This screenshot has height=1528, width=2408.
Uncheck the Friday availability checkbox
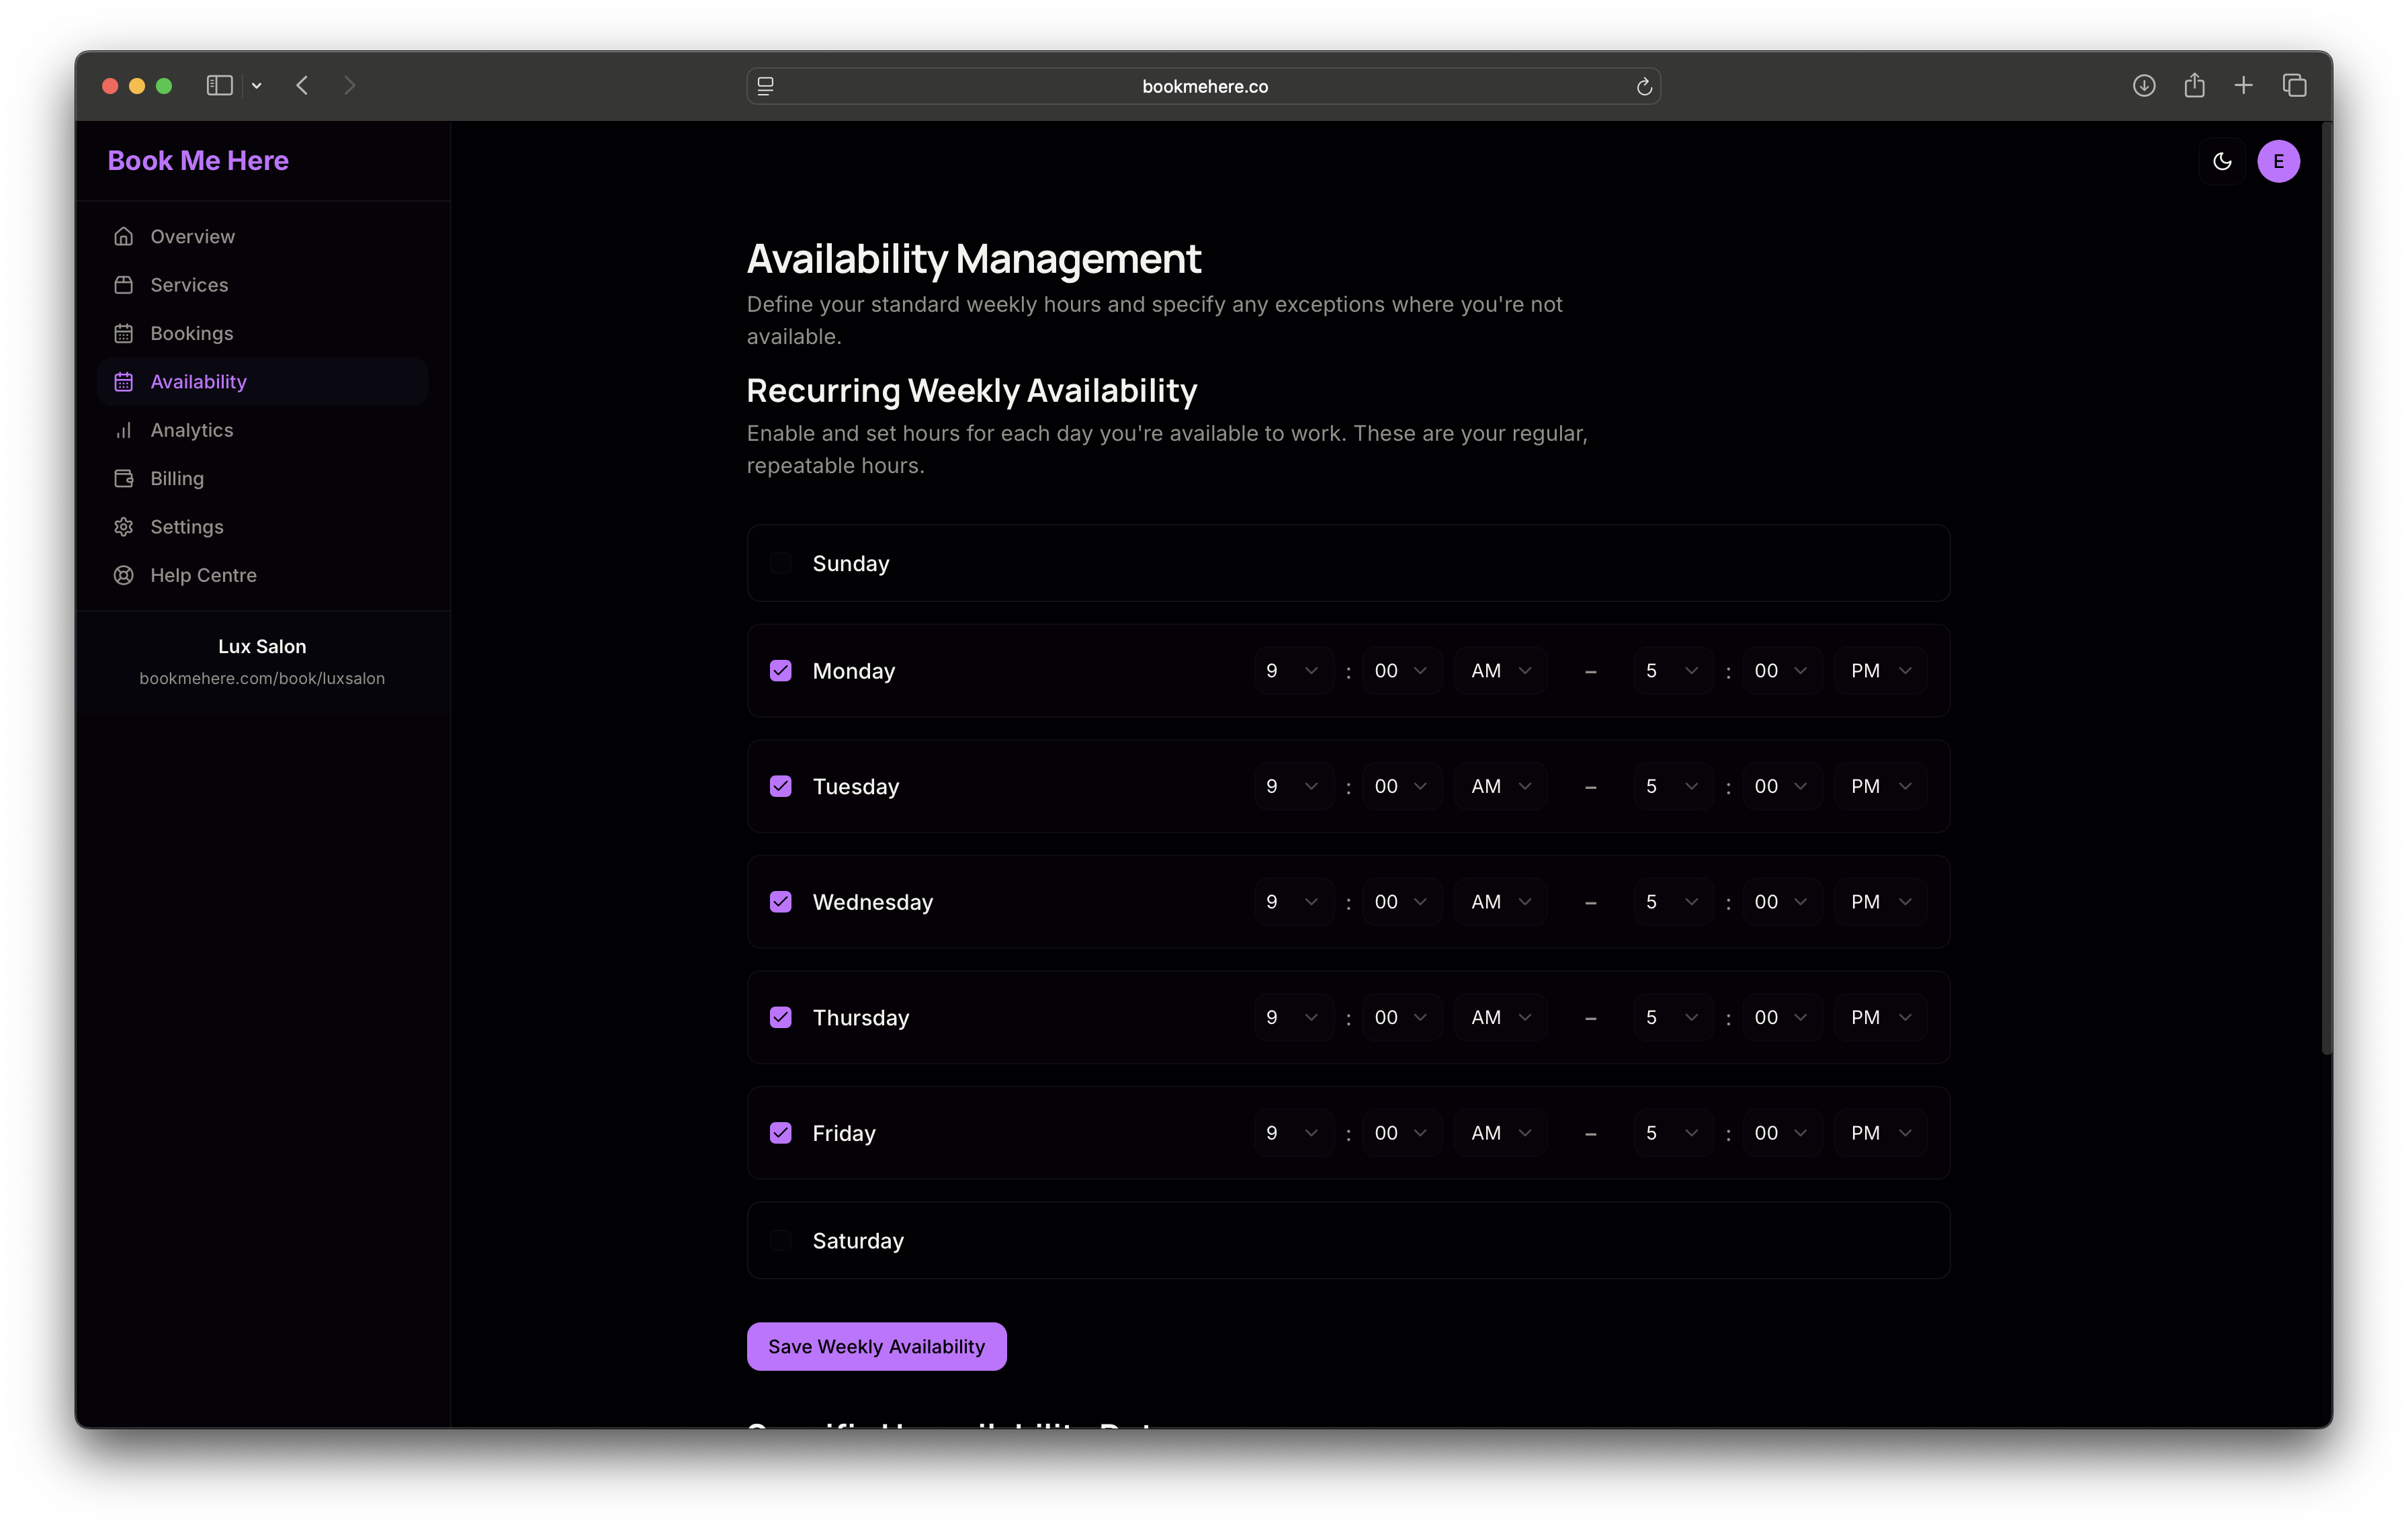(x=781, y=1132)
